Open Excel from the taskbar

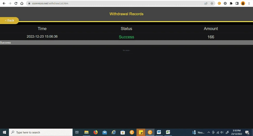point(168,132)
